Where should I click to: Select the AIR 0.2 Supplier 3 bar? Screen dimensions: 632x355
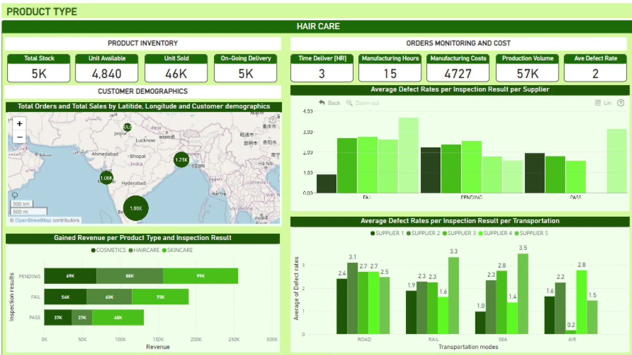[571, 332]
